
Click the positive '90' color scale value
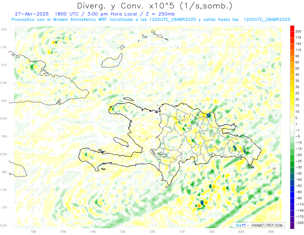(297, 56)
